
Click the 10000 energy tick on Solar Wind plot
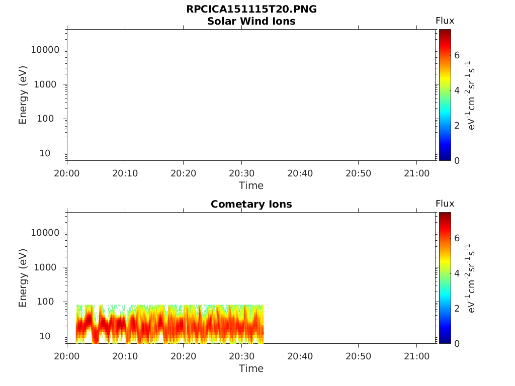(x=45, y=50)
